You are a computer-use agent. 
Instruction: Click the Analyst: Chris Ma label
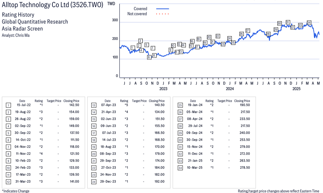click(x=16, y=35)
